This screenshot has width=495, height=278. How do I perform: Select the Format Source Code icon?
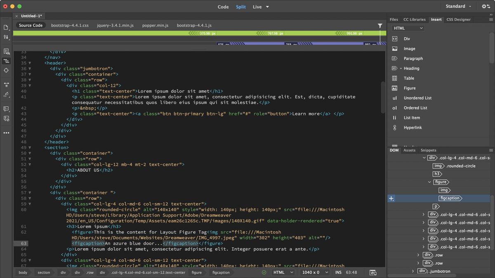coord(6,61)
